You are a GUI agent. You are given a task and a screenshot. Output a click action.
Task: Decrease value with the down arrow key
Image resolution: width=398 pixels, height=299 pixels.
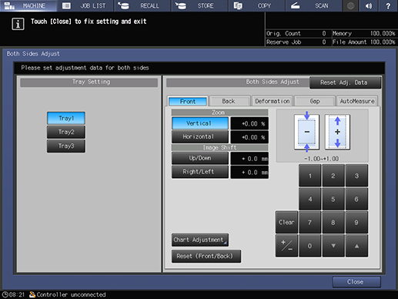[333, 246]
